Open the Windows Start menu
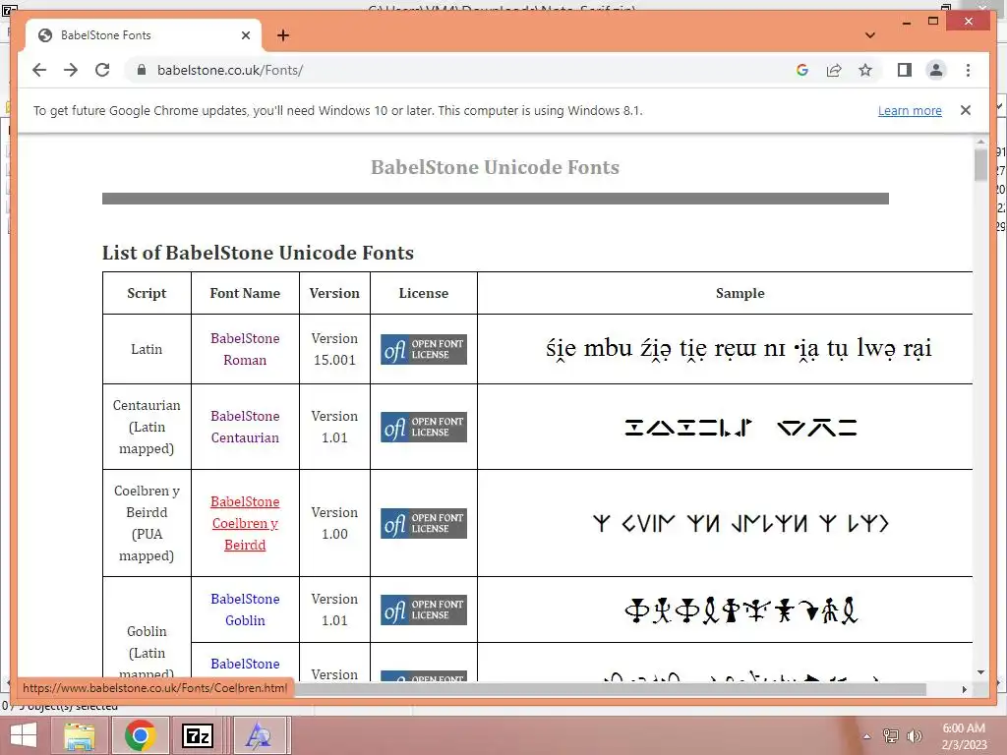 pyautogui.click(x=24, y=735)
